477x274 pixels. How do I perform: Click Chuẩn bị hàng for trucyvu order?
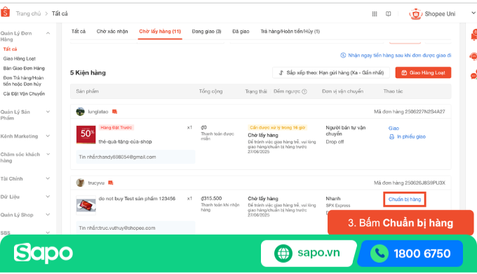(405, 200)
